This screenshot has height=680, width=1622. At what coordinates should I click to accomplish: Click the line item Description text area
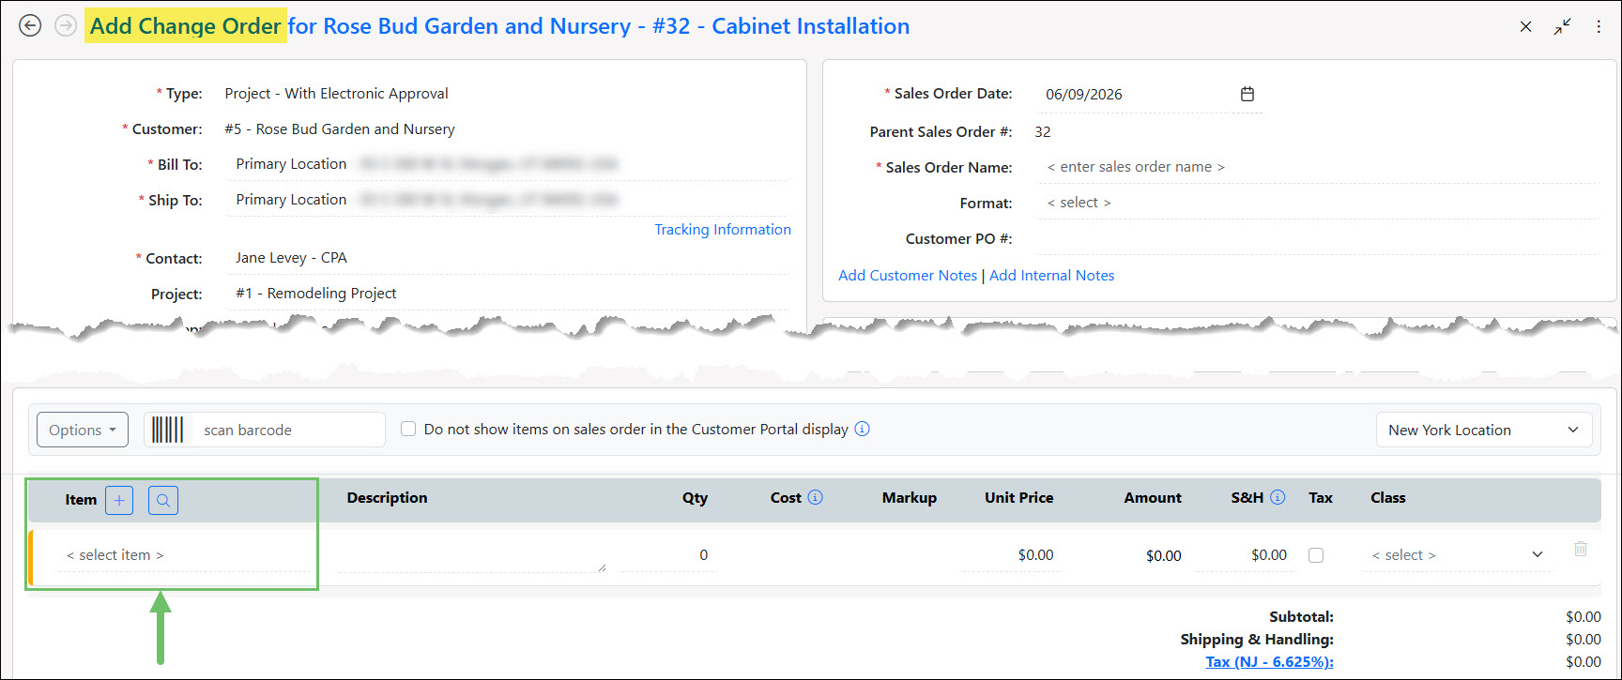(471, 555)
